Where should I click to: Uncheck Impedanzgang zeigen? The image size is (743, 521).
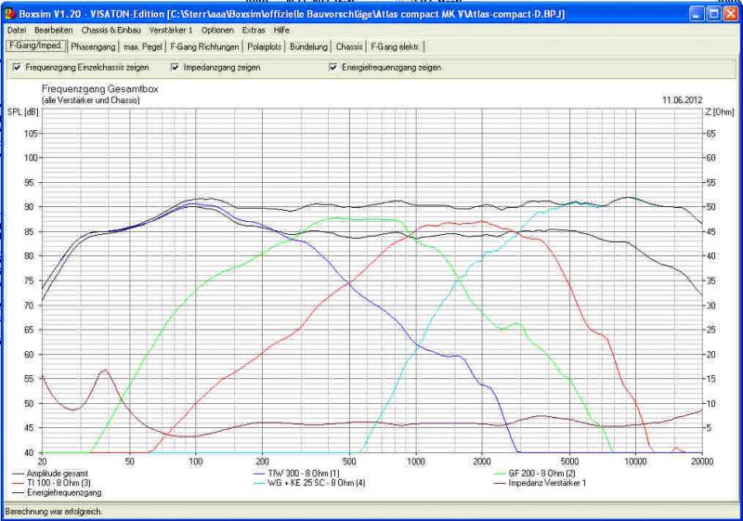click(175, 68)
